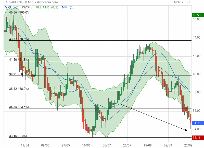Click the 46.66 (100.0%) Fibonacci label
Viewport: 204px width, 148px height.
coord(20,12)
